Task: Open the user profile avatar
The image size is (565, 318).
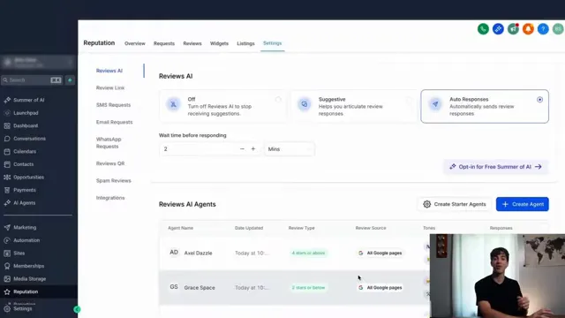Action: 558,29
